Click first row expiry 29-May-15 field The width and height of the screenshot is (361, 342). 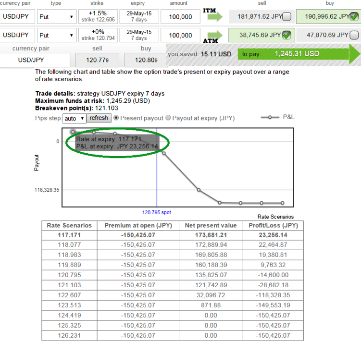point(139,16)
